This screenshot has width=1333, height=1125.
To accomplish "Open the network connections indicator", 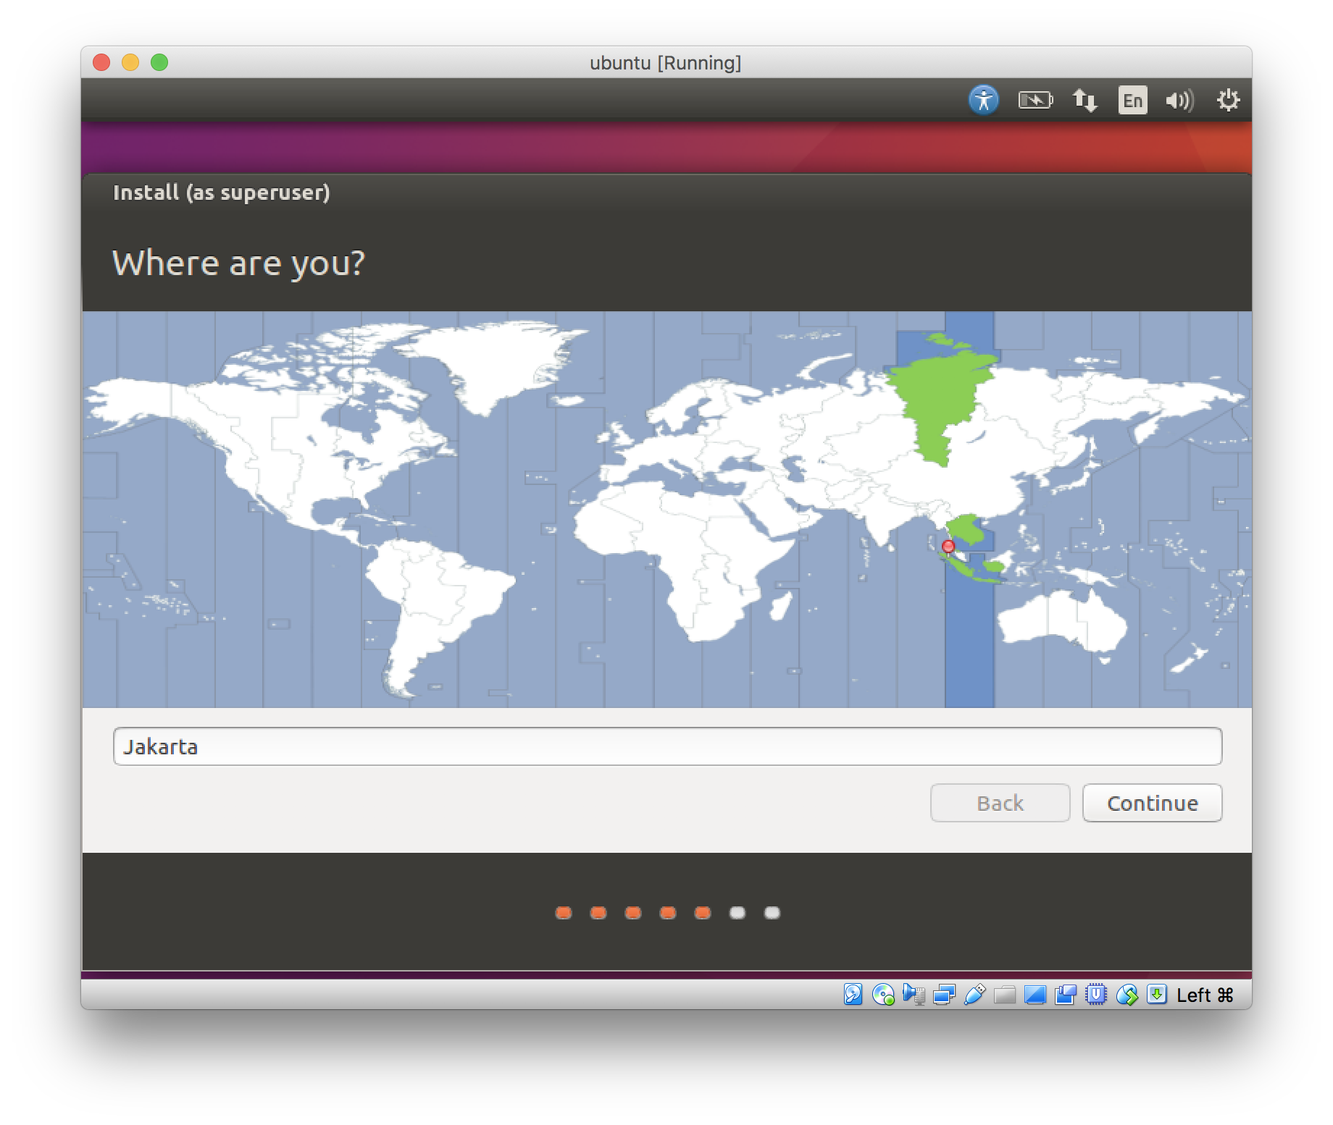I will point(1085,100).
